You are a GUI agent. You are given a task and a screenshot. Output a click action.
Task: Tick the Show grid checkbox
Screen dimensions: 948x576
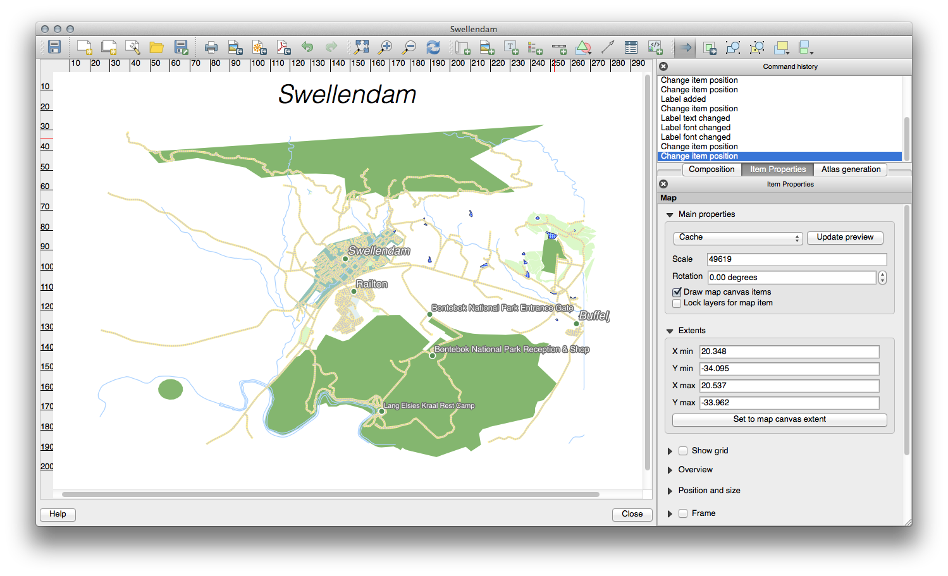(683, 451)
